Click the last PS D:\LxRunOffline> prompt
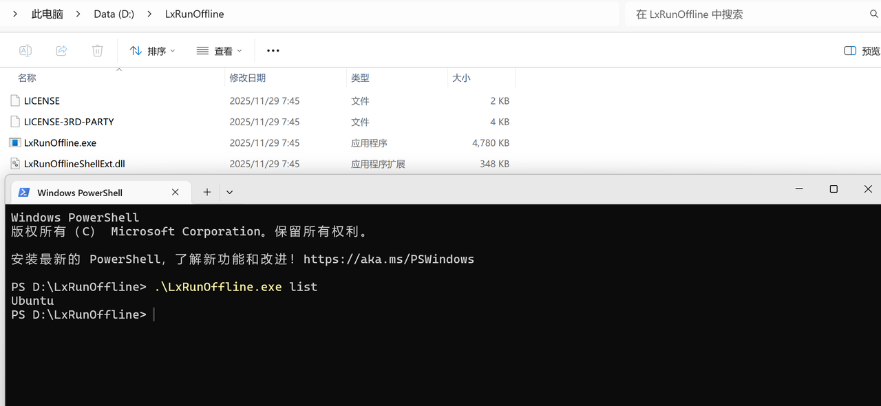The height and width of the screenshot is (406, 881). coord(78,314)
